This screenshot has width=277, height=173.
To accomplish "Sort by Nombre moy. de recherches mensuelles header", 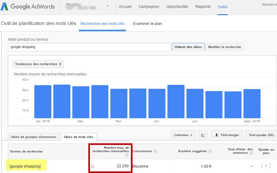I will [111, 149].
